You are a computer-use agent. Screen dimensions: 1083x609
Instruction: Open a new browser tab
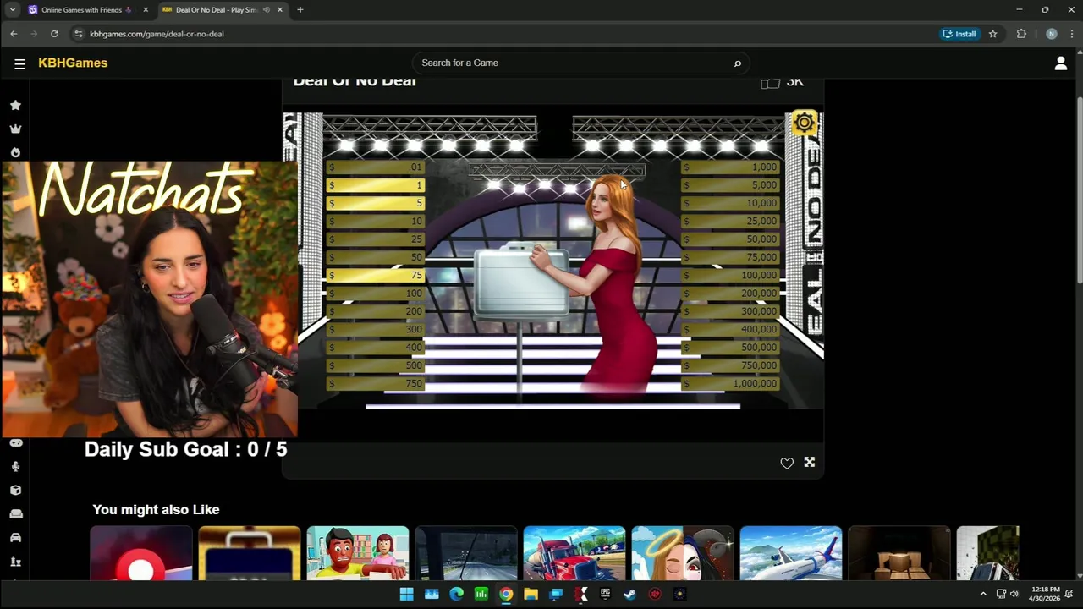tap(300, 10)
